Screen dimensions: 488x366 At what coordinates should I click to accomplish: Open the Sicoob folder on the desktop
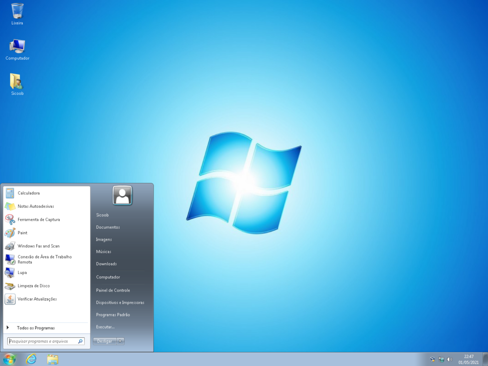click(17, 84)
